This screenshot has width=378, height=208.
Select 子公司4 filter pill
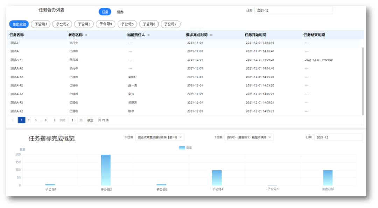pos(106,24)
